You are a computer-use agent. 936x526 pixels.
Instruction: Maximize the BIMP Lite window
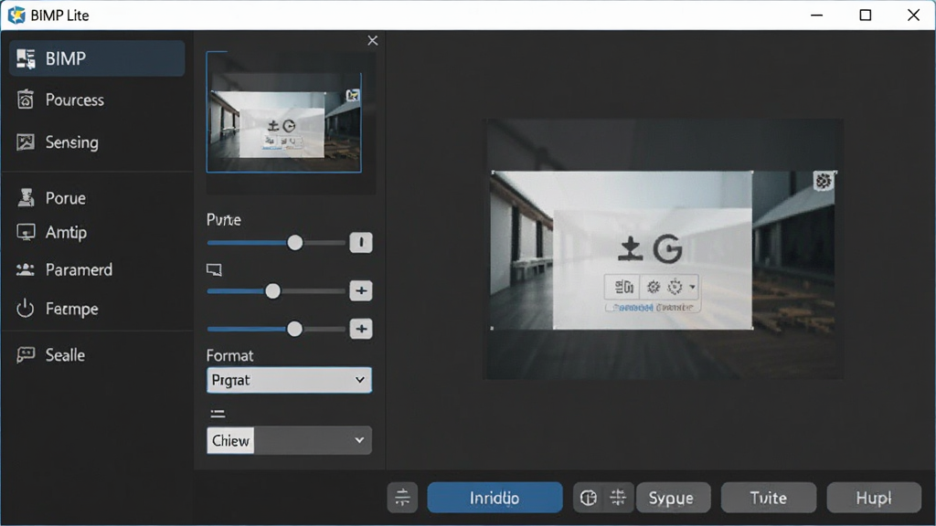pos(865,15)
